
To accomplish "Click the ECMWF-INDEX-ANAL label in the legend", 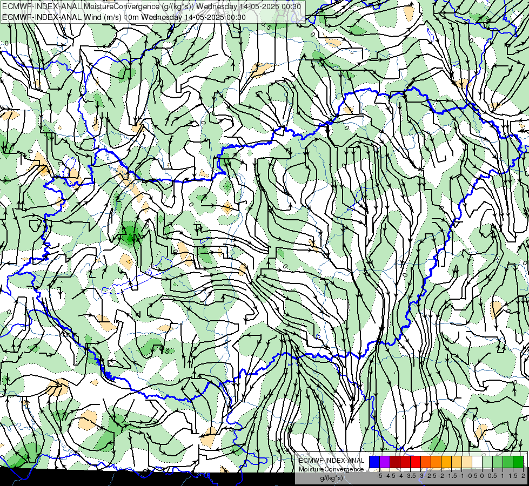I will pyautogui.click(x=331, y=461).
